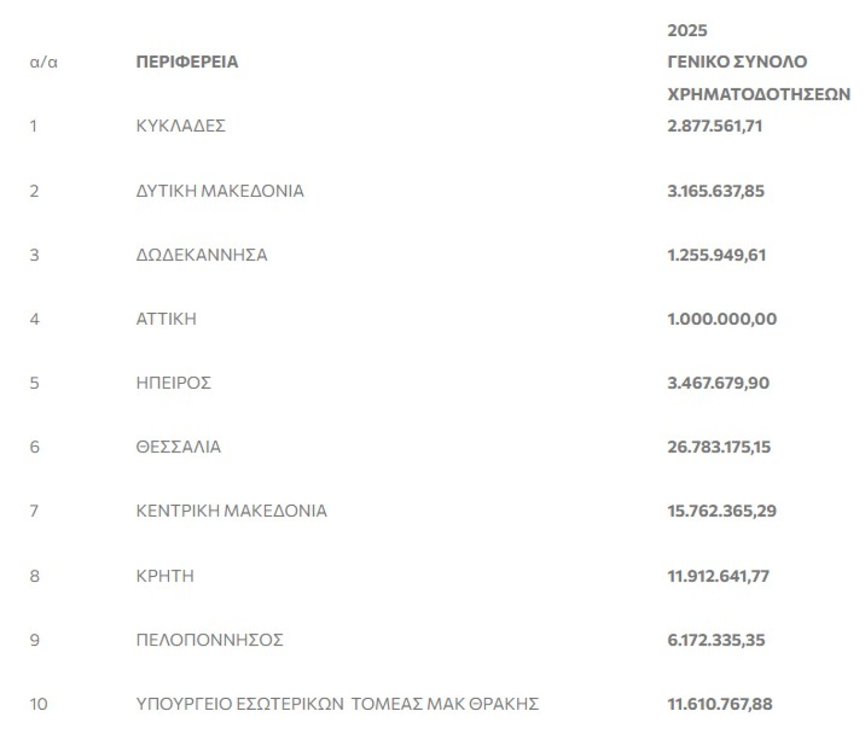This screenshot has height=746, width=865.
Task: Select the ΠΕΛΟΠΟΝΝΗΣΟΣ region name
Action: click(209, 640)
